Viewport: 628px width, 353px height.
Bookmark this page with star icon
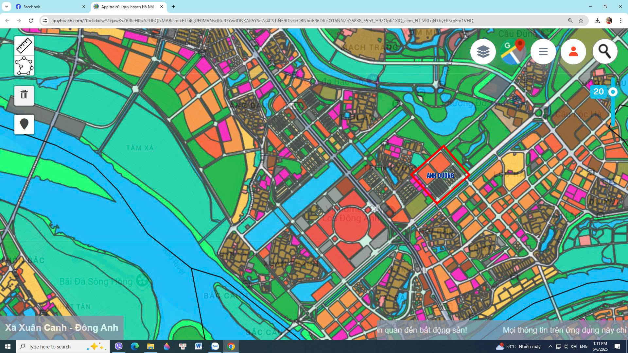581,21
